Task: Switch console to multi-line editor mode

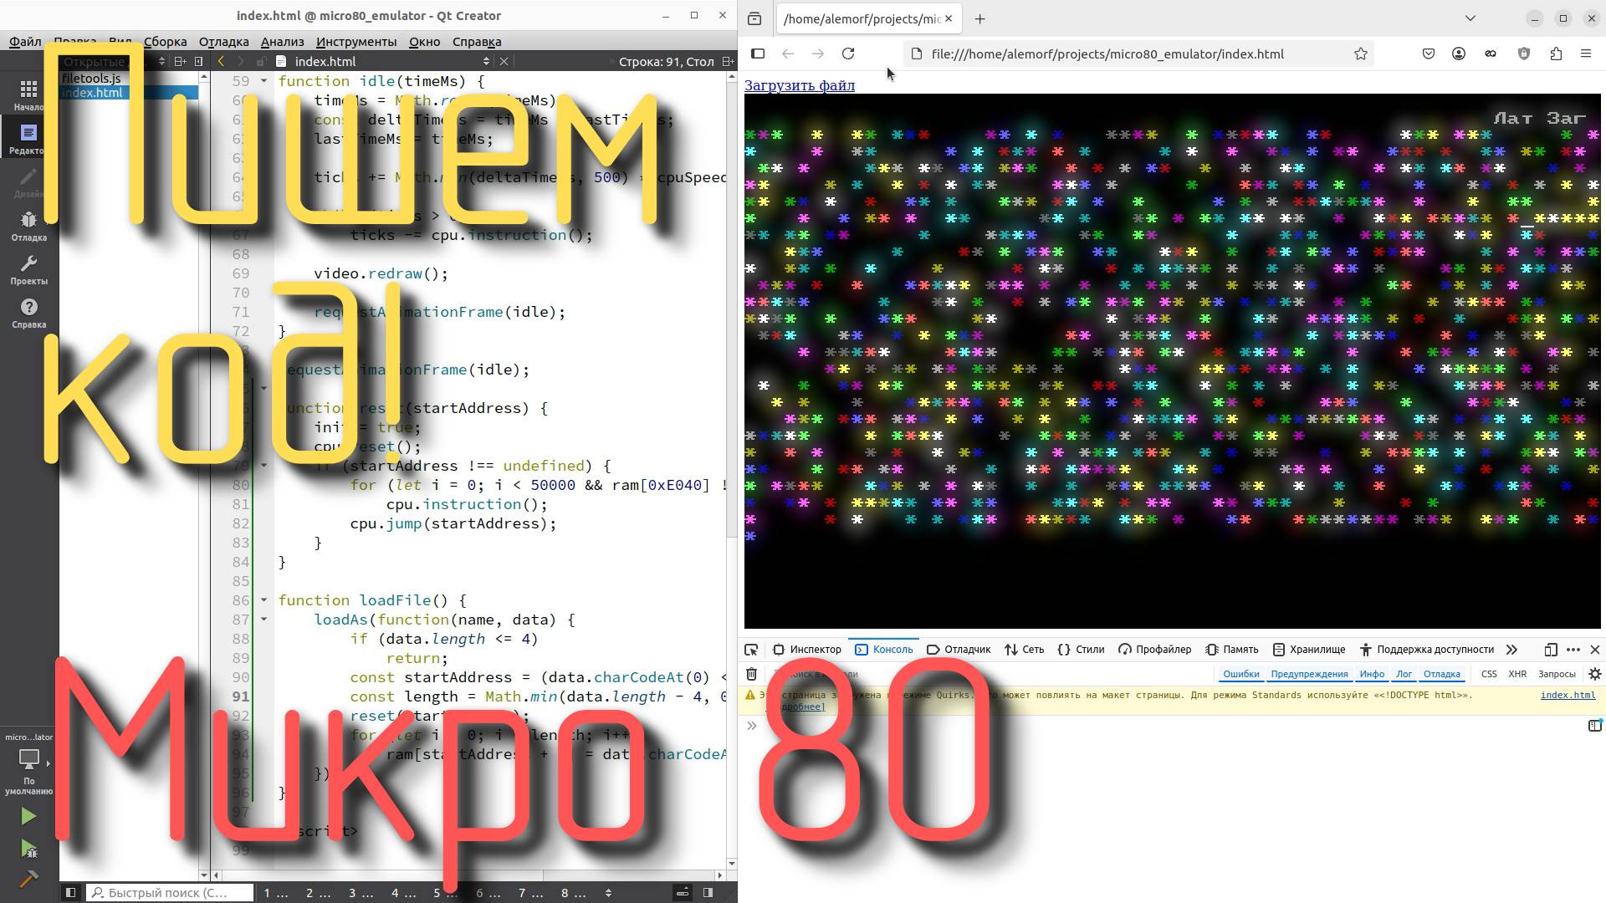Action: click(1595, 726)
